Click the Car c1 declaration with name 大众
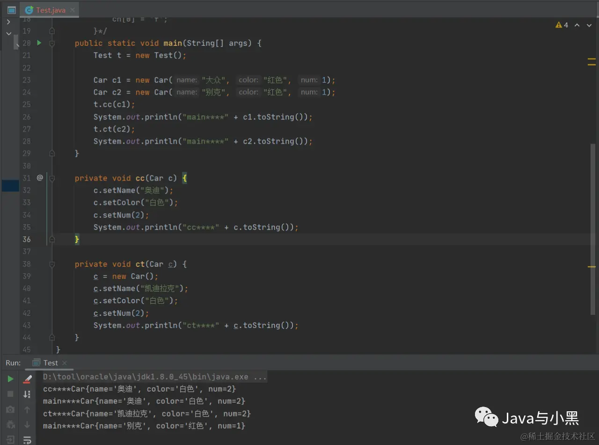 click(x=214, y=80)
